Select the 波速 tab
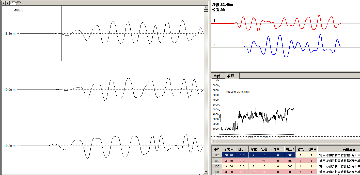The height and width of the screenshot is (175, 360). 231,76
